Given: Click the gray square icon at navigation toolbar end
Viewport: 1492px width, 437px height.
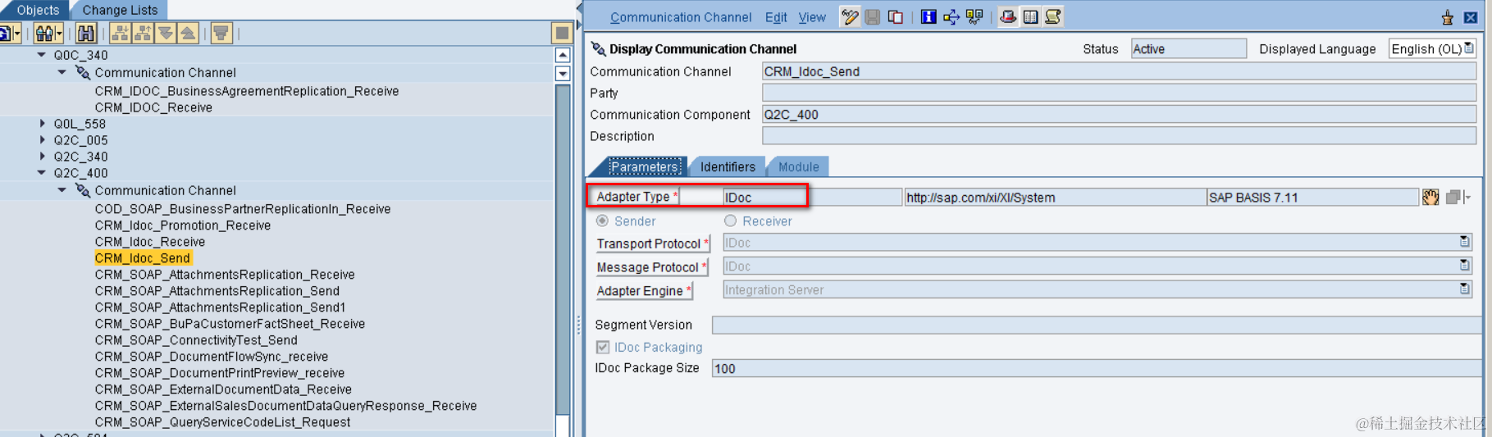Looking at the screenshot, I should pyautogui.click(x=562, y=33).
